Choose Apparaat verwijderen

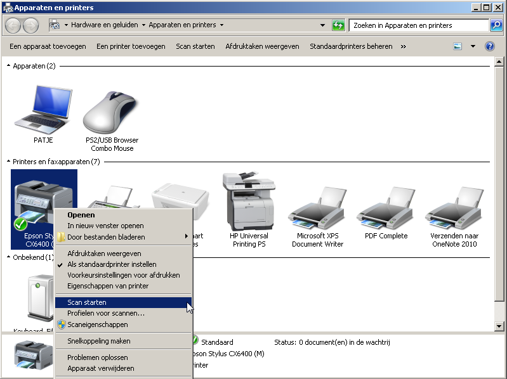[124, 368]
